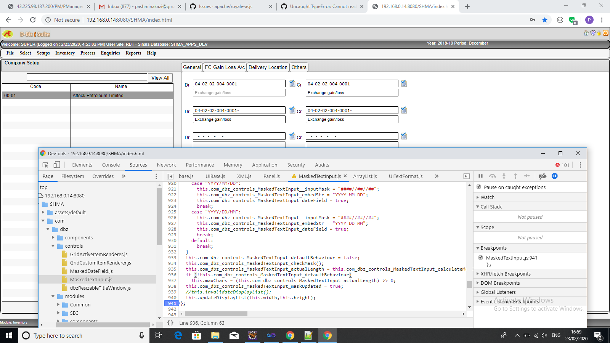The image size is (610, 343).
Task: Activate the inspect element picker in DevTools
Action: coord(45,165)
